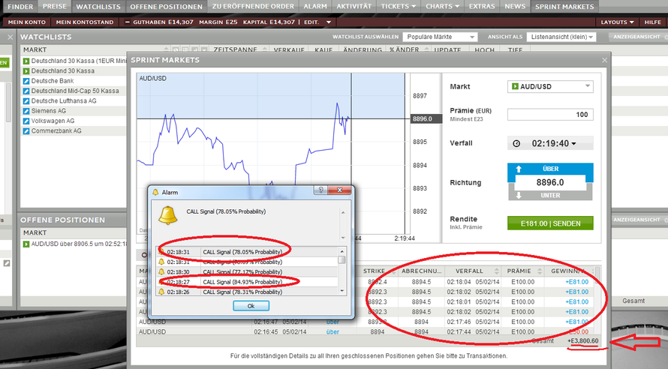Click Mein Konto button
This screenshot has height=369, width=668.
(27, 22)
